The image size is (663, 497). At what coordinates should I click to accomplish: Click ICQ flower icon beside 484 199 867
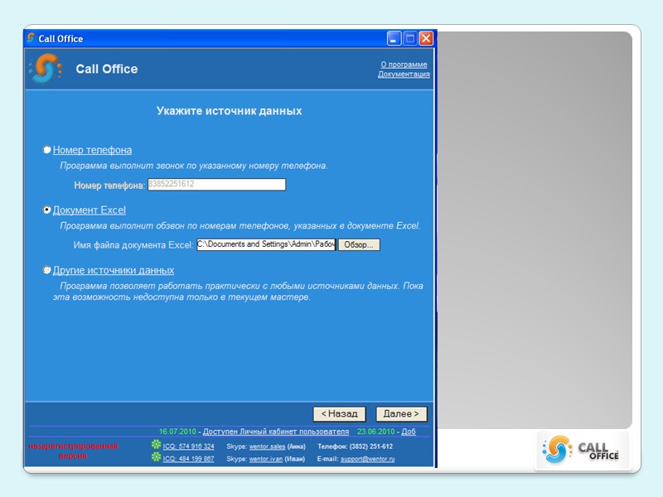pyautogui.click(x=156, y=457)
